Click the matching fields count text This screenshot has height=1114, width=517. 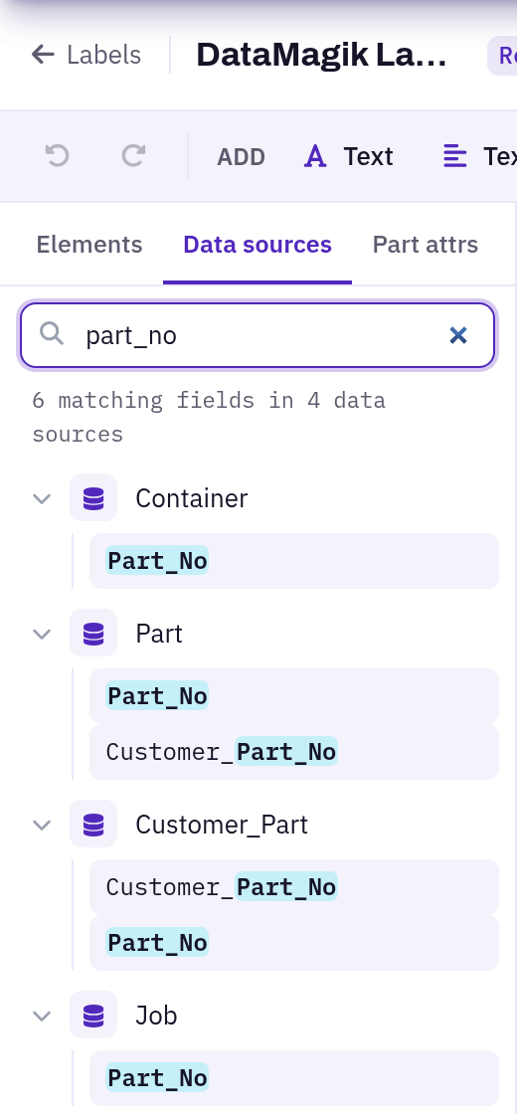(x=209, y=417)
